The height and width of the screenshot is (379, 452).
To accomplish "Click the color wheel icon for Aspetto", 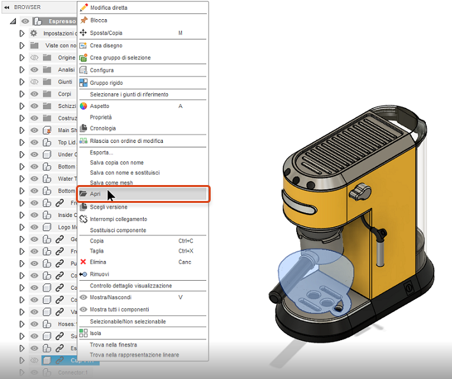I will tap(83, 106).
